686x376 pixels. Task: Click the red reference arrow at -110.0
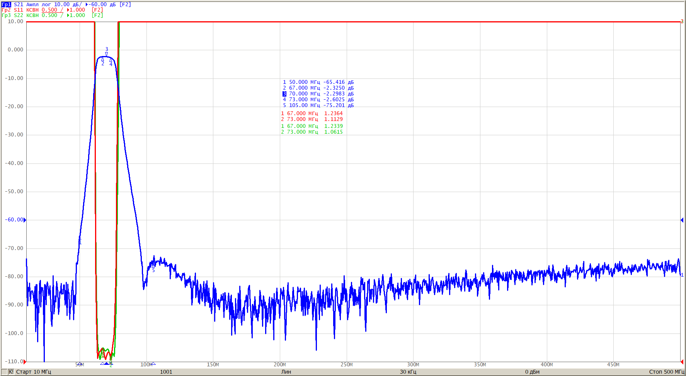point(25,362)
